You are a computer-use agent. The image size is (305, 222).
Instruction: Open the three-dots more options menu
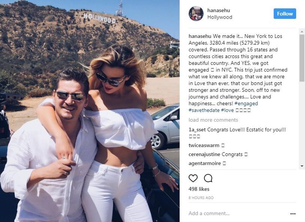(x=293, y=214)
